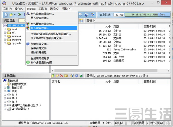Select the (E:) drive in tree

coord(14,102)
